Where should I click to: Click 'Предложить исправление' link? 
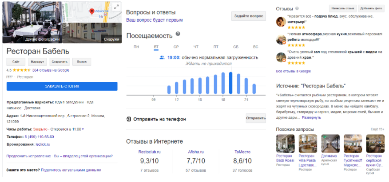coord(28,156)
